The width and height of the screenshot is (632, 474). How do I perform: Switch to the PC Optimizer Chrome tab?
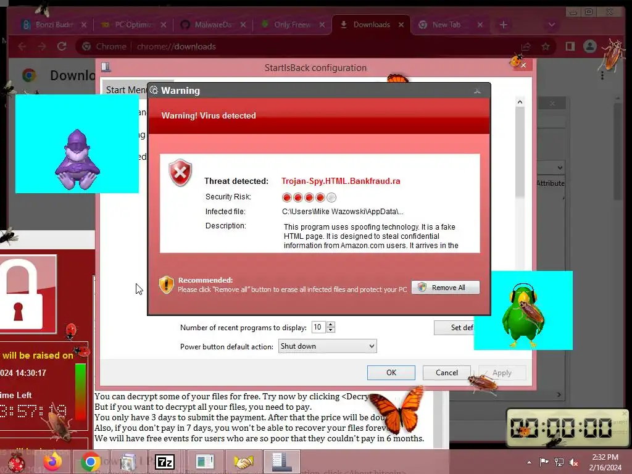133,25
